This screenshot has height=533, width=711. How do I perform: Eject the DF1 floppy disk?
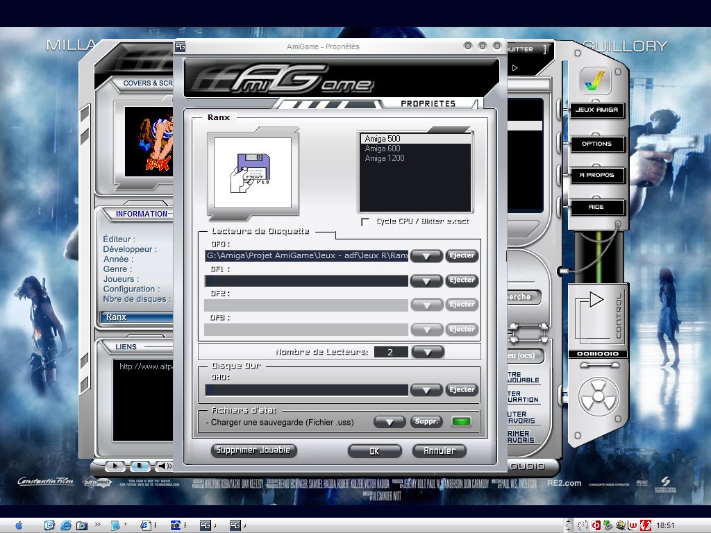click(x=462, y=280)
